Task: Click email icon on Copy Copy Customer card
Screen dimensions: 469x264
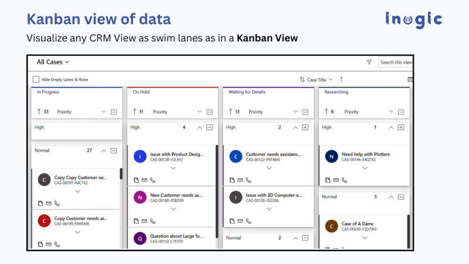Action: [48, 203]
